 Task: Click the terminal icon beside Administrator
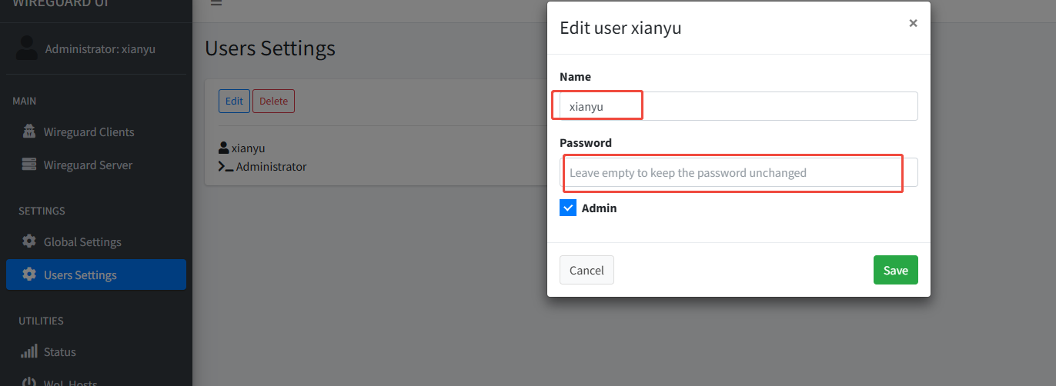226,166
